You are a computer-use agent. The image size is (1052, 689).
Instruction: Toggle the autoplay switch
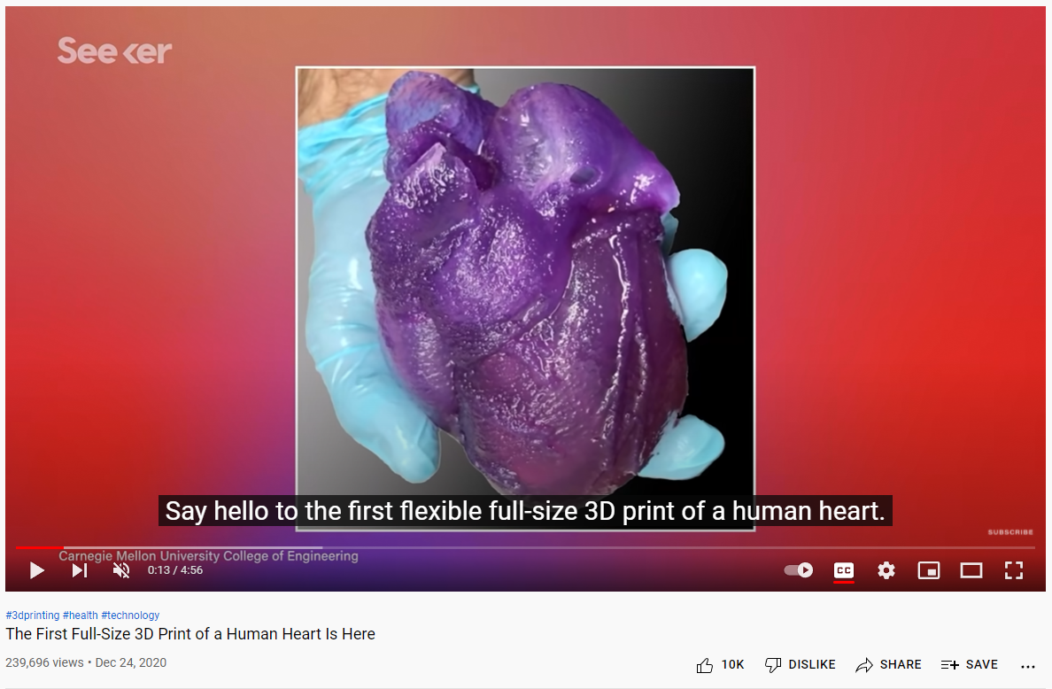click(799, 570)
